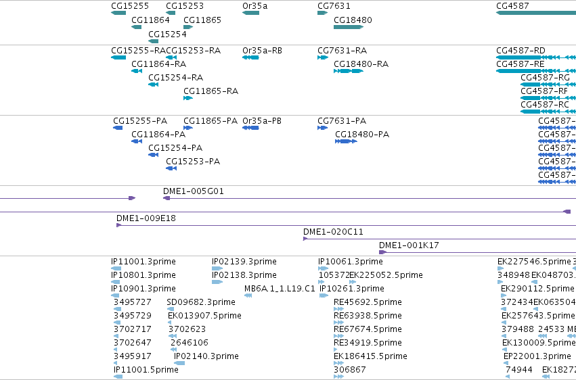Viewport: 576px width, 380px height.
Task: Open the DME1-020C11 BAC clone label
Action: [333, 232]
